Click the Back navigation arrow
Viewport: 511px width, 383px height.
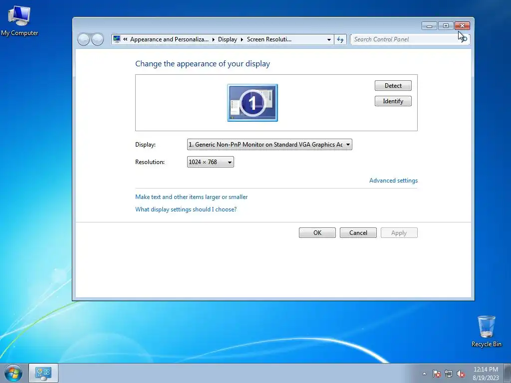click(83, 39)
